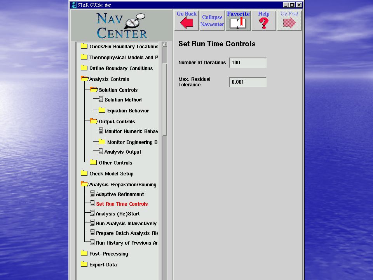This screenshot has height=280, width=373.
Task: Click Analysis Output panel icon
Action: (101, 151)
